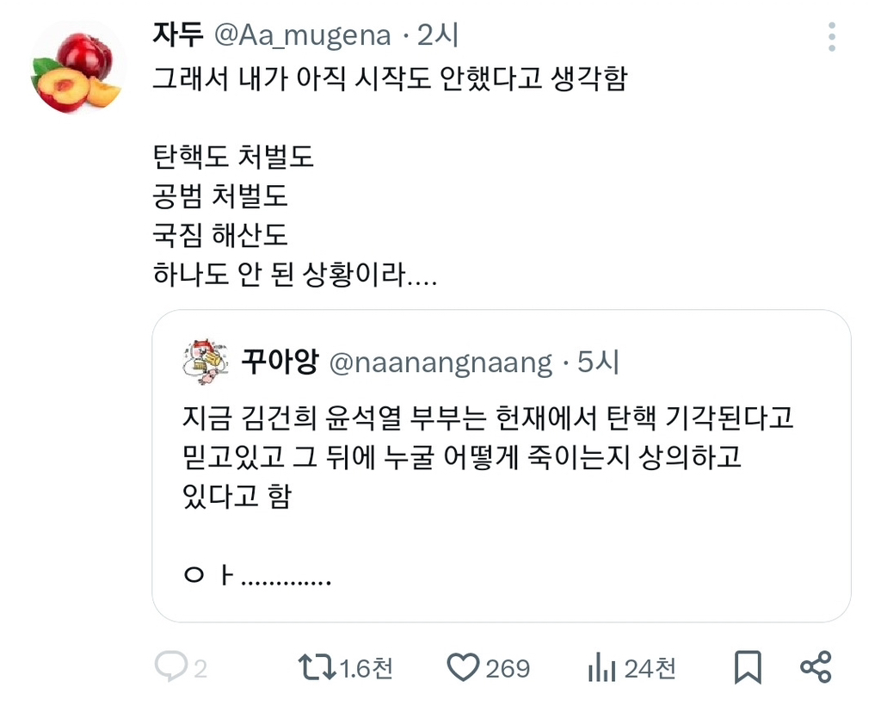881x706 pixels.
Task: Open the quoted tweet body about 김건희 윤석열
Action: click(488, 456)
